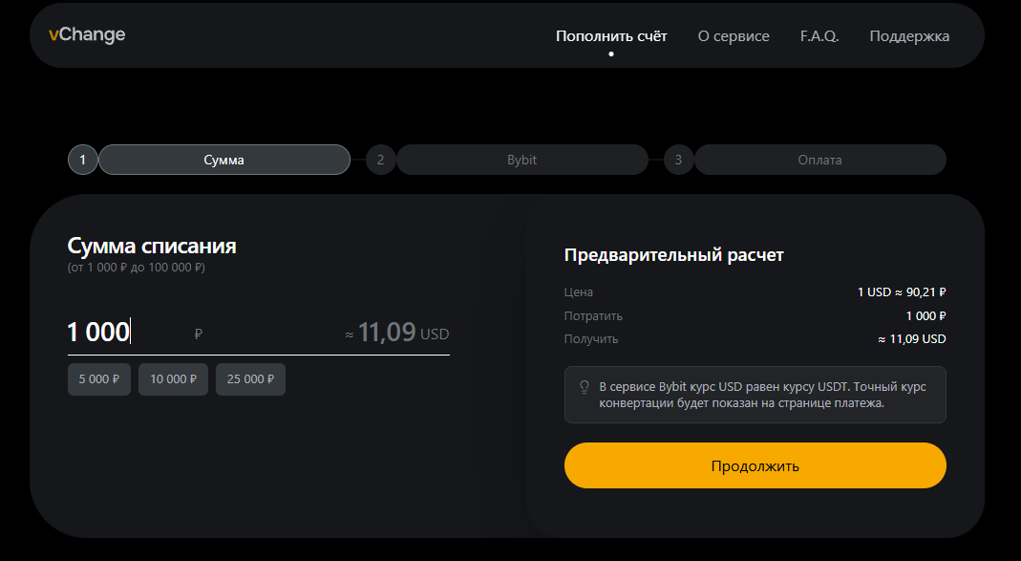The width and height of the screenshot is (1021, 561).
Task: Select step 2 circle indicator
Action: (380, 160)
